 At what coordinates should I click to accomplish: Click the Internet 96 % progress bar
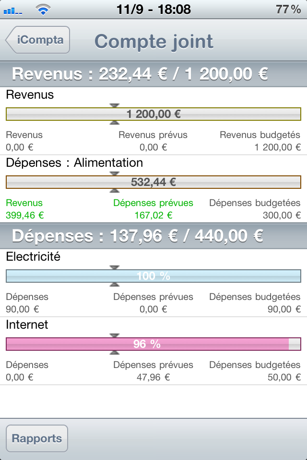pyautogui.click(x=153, y=344)
